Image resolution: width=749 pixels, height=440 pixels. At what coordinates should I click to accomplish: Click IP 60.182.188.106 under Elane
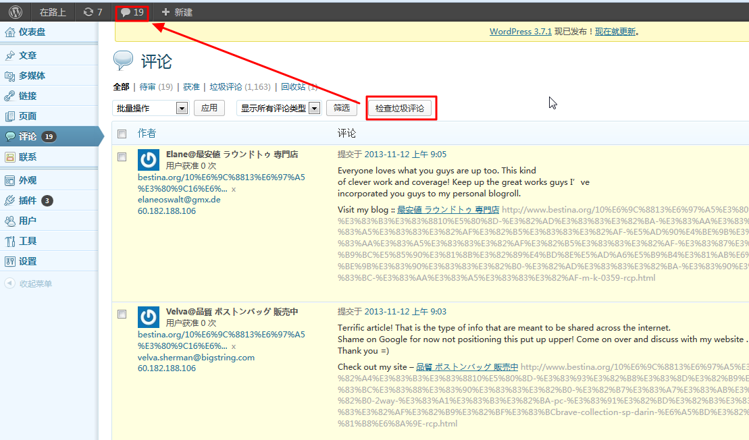(x=167, y=211)
